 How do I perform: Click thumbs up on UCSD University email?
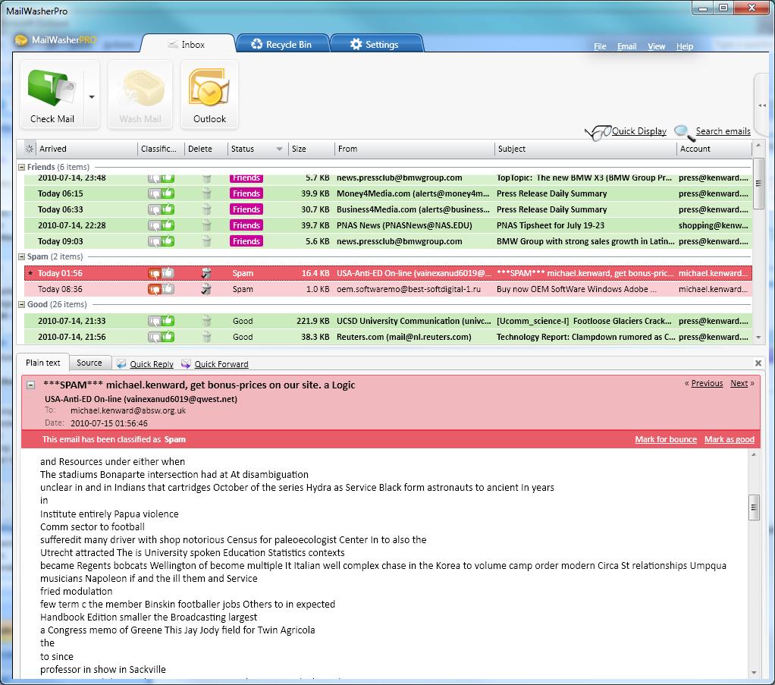168,320
